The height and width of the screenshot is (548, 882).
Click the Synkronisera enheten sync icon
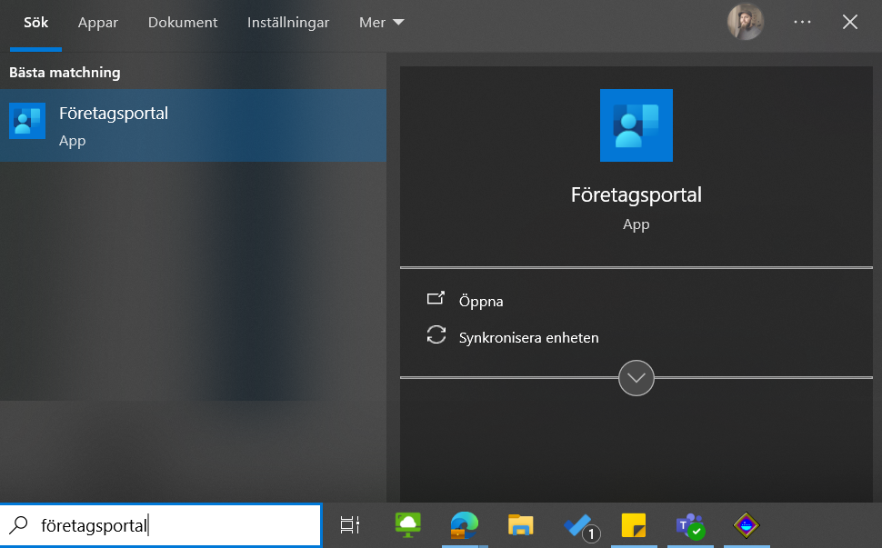point(436,335)
